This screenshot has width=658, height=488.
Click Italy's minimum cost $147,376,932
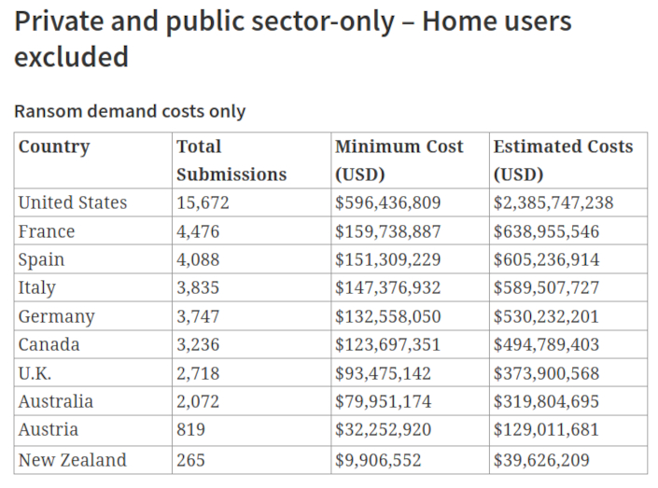(x=387, y=288)
